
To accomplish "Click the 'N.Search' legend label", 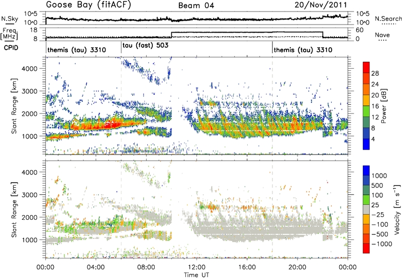I will [x=388, y=19].
